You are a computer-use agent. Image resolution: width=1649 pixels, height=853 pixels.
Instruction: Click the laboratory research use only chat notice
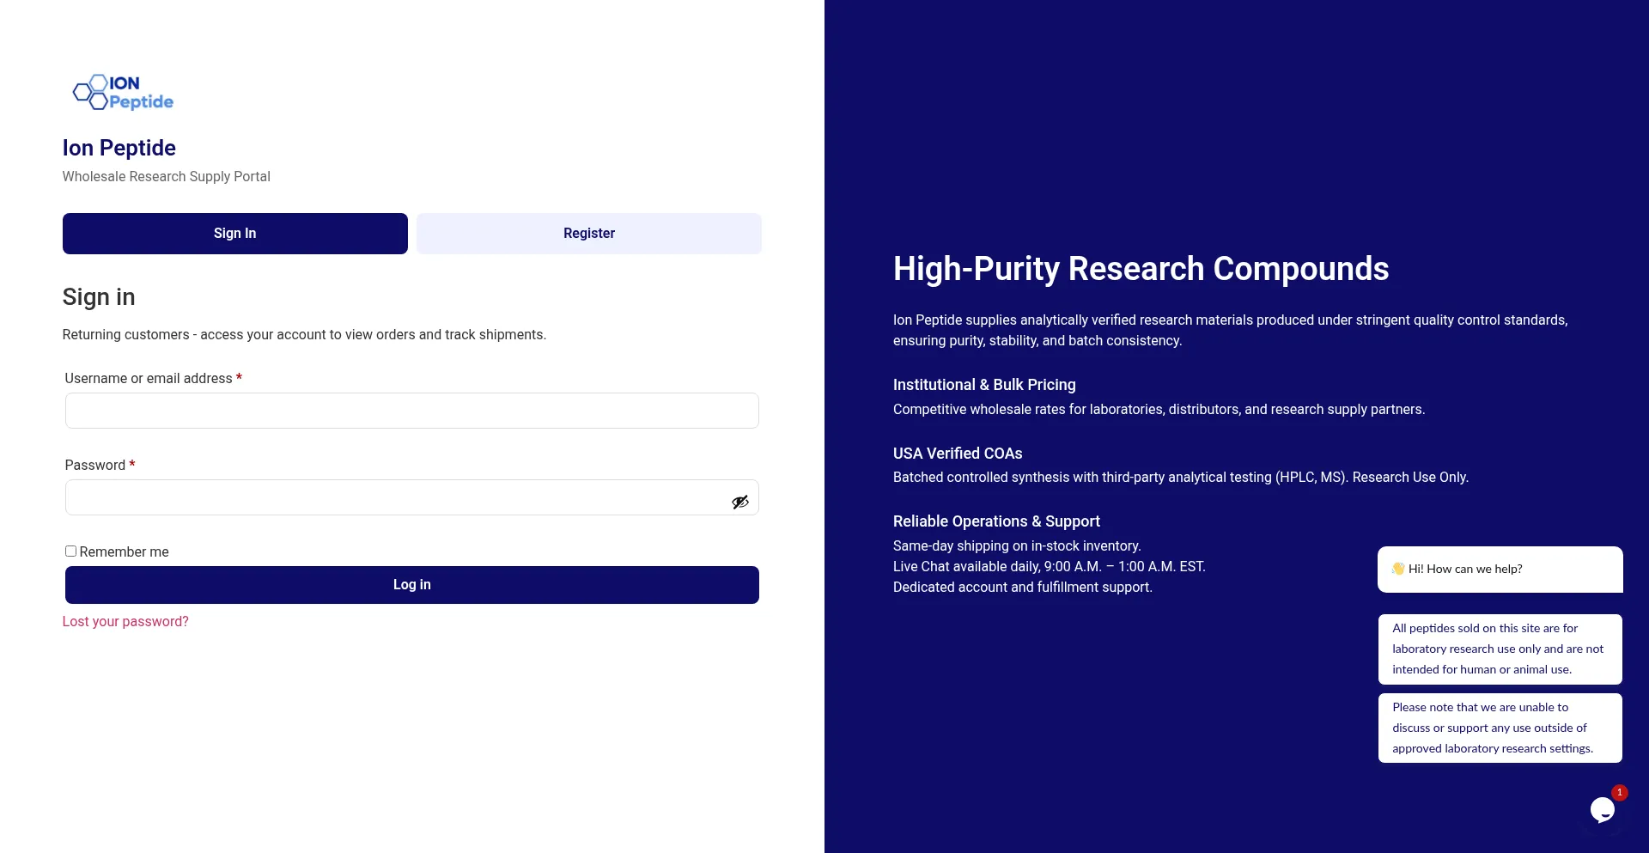click(1500, 649)
